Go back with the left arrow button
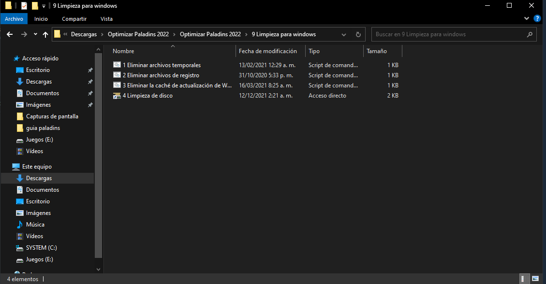 point(10,34)
